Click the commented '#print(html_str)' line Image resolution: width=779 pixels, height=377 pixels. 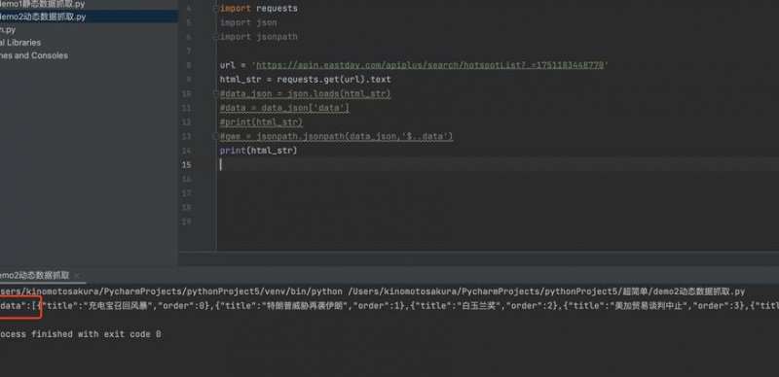coord(261,122)
